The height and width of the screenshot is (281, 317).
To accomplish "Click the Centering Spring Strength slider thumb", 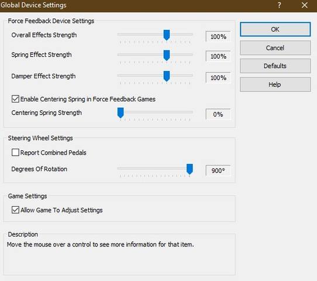I will (x=120, y=112).
